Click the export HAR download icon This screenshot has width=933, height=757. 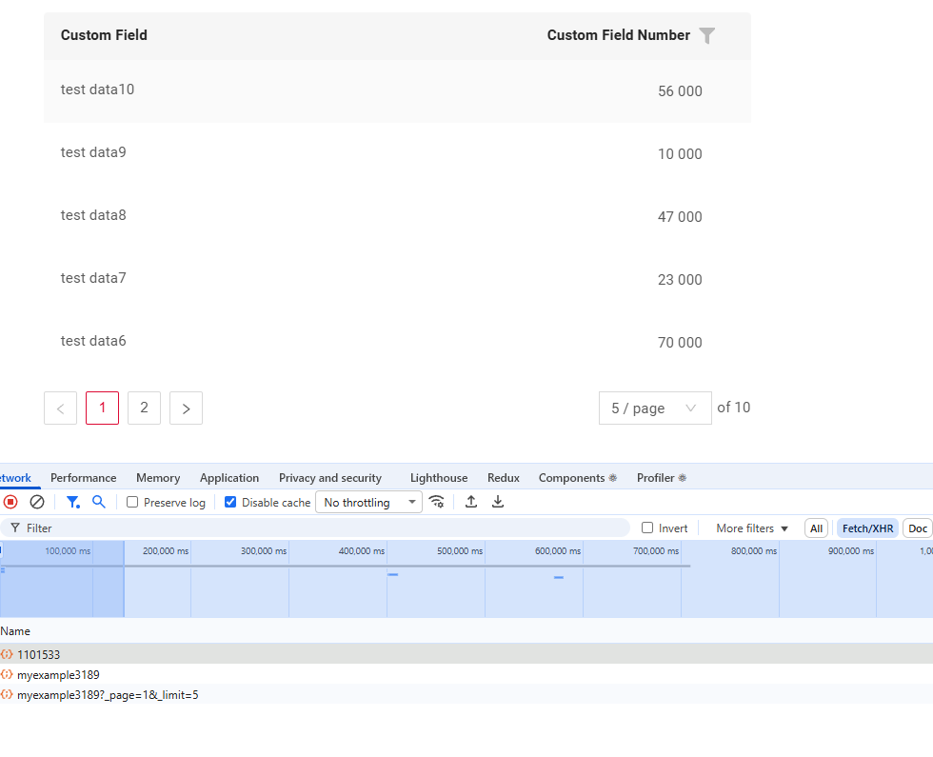[498, 502]
